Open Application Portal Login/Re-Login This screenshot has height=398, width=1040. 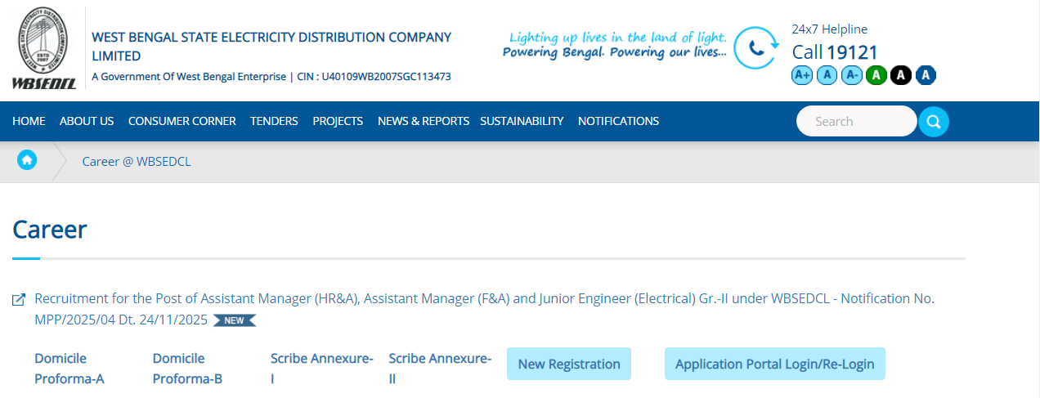pos(774,364)
